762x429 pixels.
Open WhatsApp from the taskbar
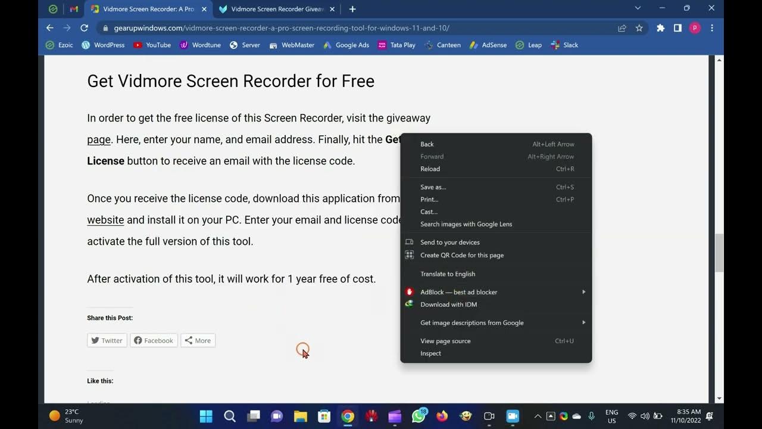419,416
